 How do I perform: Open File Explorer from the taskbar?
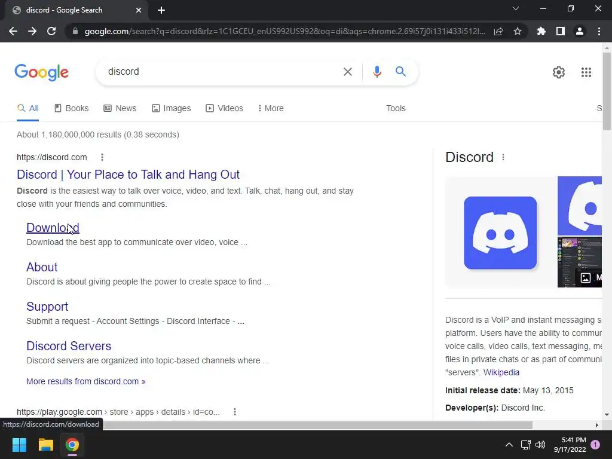pos(45,445)
